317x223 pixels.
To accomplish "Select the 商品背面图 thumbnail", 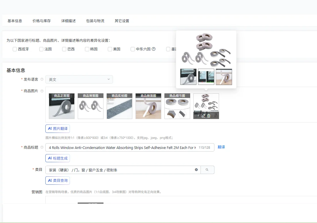I will pyautogui.click(x=90, y=106).
